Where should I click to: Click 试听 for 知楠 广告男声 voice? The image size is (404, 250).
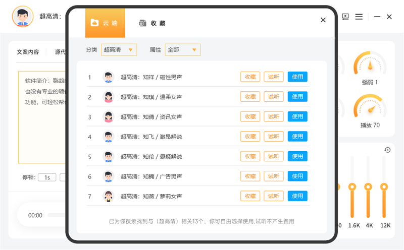pos(273,176)
